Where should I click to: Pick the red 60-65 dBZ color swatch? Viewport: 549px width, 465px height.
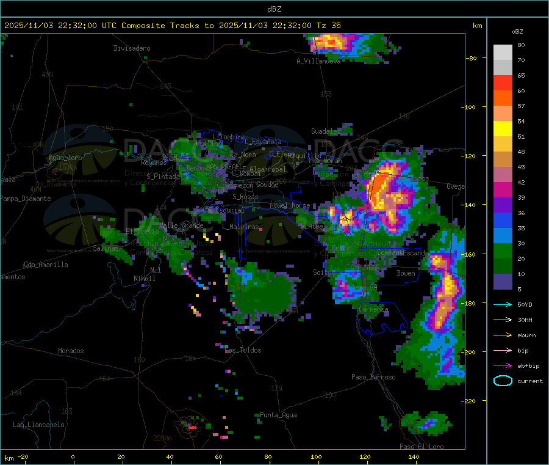point(503,83)
